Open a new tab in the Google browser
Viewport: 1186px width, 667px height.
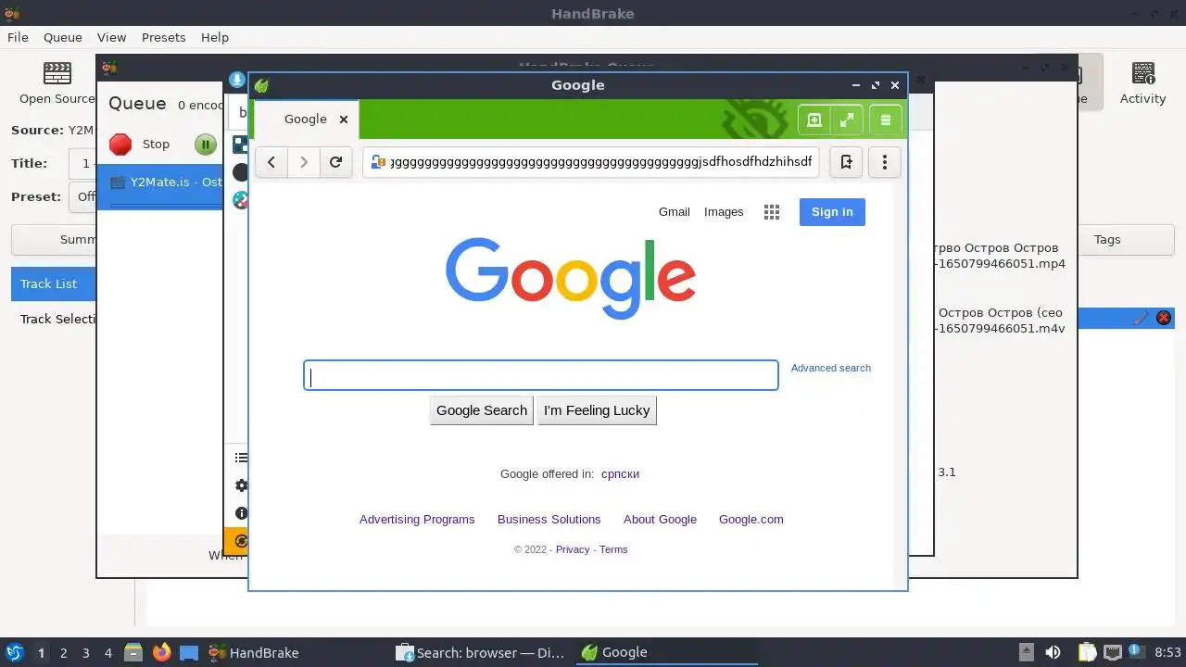pos(814,120)
